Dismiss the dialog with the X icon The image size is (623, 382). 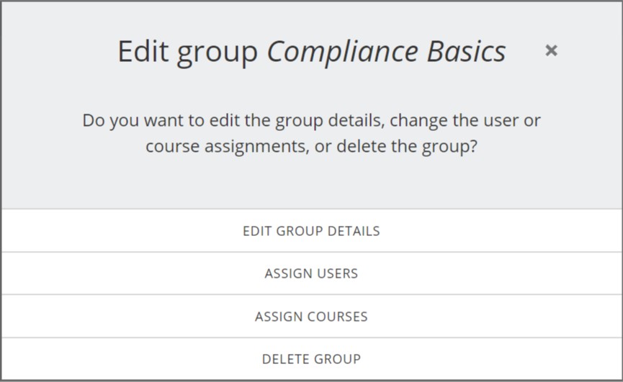click(551, 50)
